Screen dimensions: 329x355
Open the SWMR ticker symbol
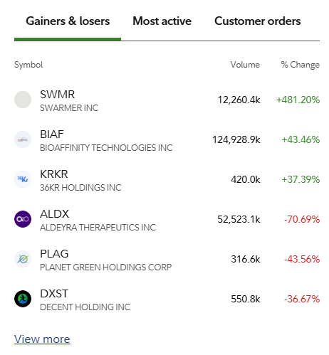pos(58,95)
